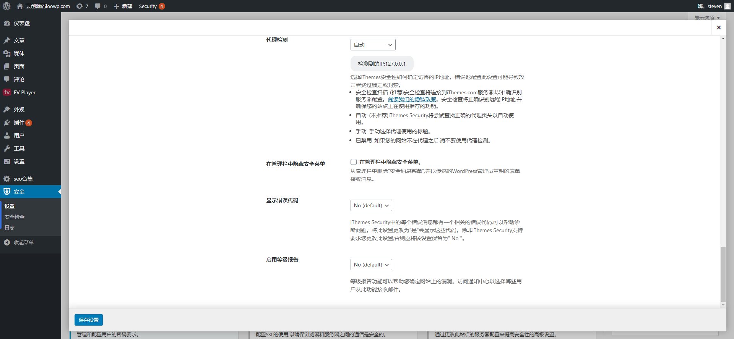Open the updates icon showing 7
734x339 pixels.
pyautogui.click(x=80, y=6)
